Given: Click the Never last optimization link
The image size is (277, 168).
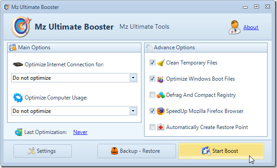Looking at the screenshot, I should tap(80, 132).
